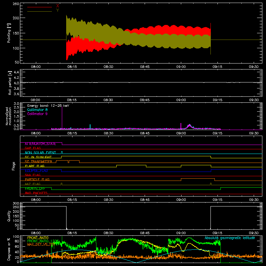Click the cyan Collimator 8 spike near 08:22
The width and height of the screenshot is (266, 266).
(x=90, y=127)
